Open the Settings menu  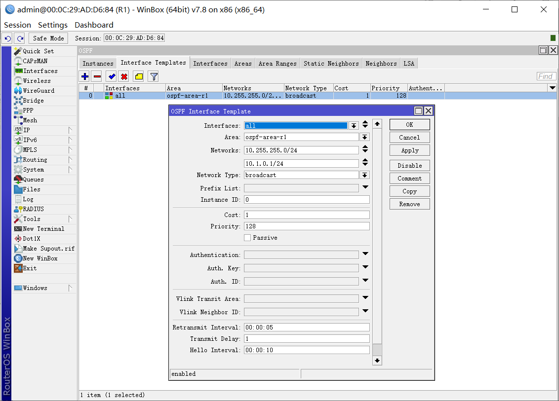point(53,25)
